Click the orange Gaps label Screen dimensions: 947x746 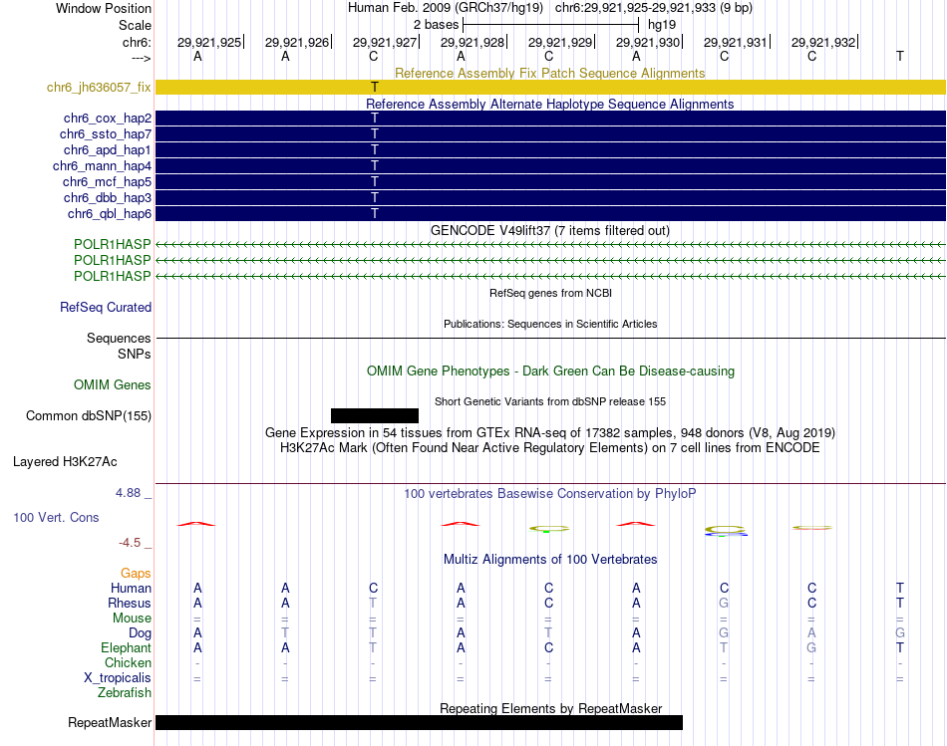click(136, 573)
